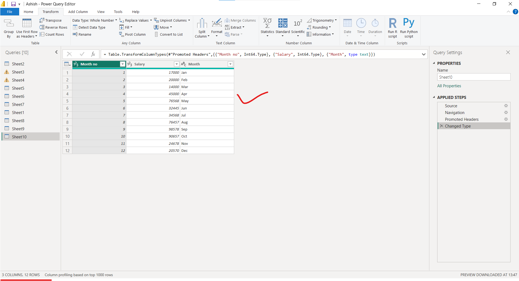Click the Run R script icon
The image size is (519, 281).
393,24
